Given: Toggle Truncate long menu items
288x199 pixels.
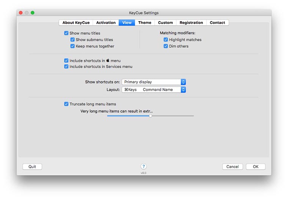Looking at the screenshot, I should click(x=66, y=104).
